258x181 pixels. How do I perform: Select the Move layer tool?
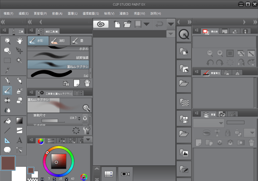19,51
